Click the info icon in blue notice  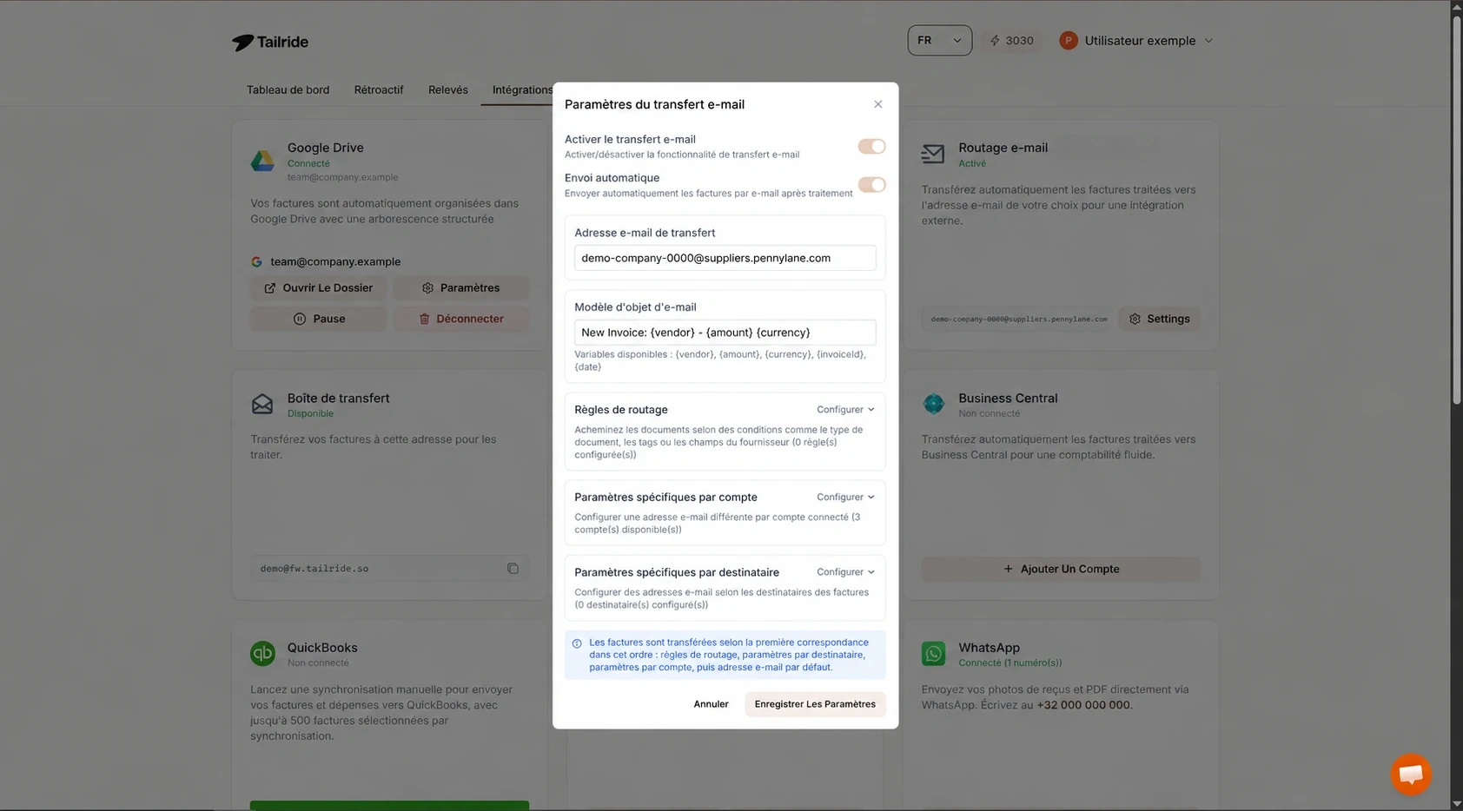[x=577, y=643]
